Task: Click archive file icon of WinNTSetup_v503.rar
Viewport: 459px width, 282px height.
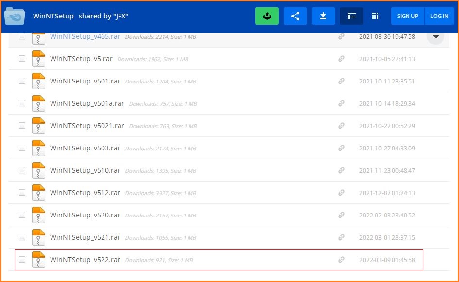Action: click(38, 148)
